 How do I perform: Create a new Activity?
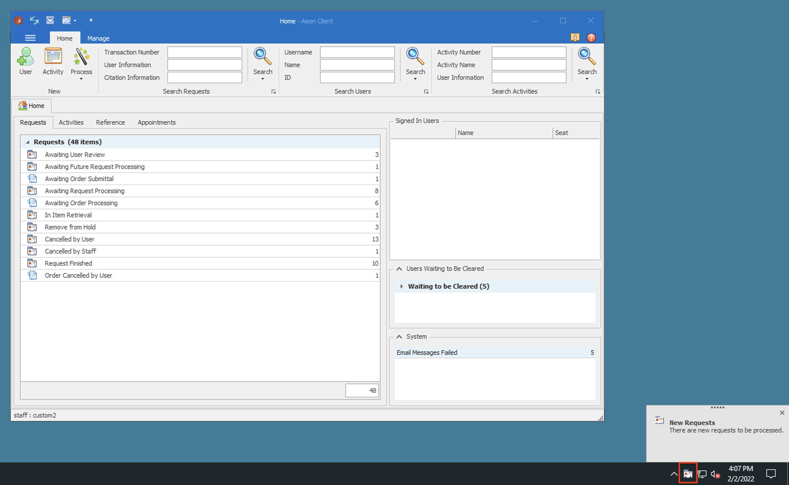(53, 62)
